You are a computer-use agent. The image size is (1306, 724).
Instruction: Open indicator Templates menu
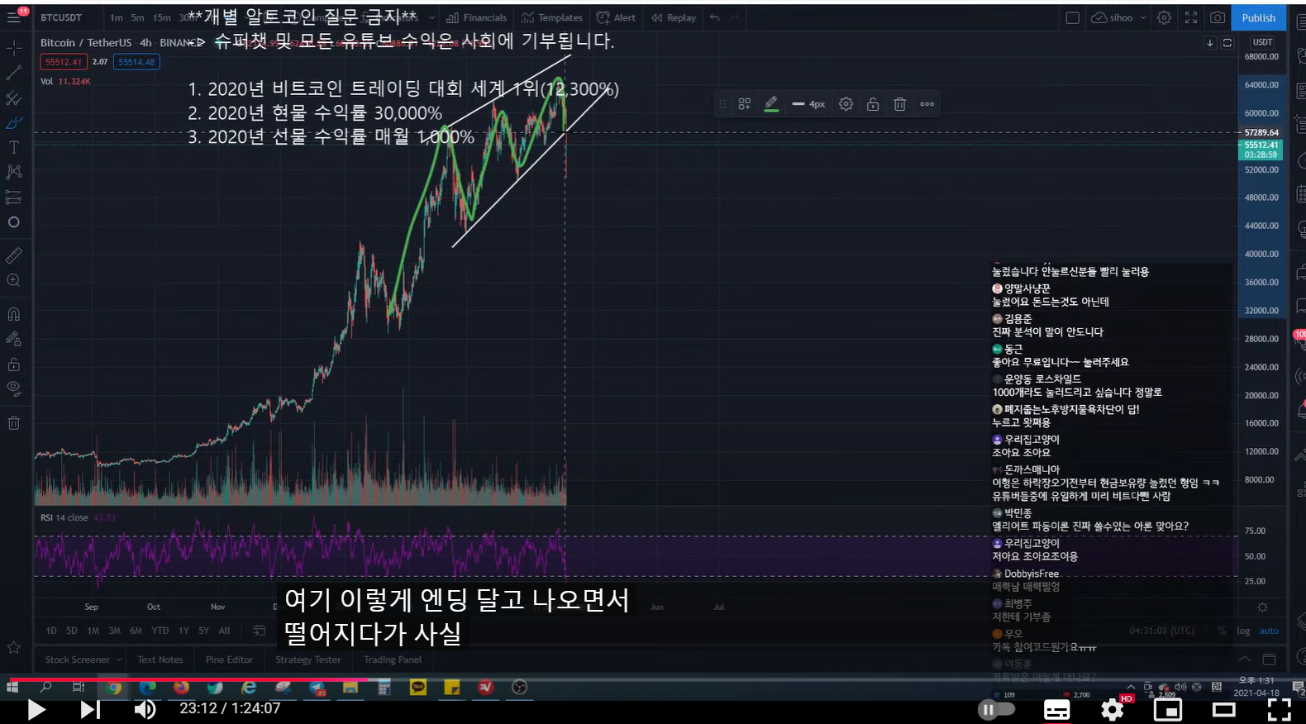click(552, 17)
